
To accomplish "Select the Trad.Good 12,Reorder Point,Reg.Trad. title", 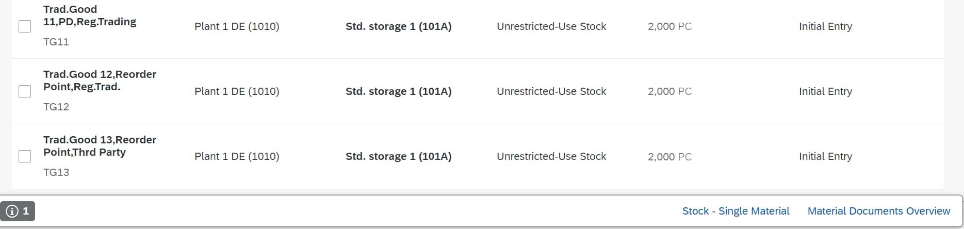I will tap(100, 80).
